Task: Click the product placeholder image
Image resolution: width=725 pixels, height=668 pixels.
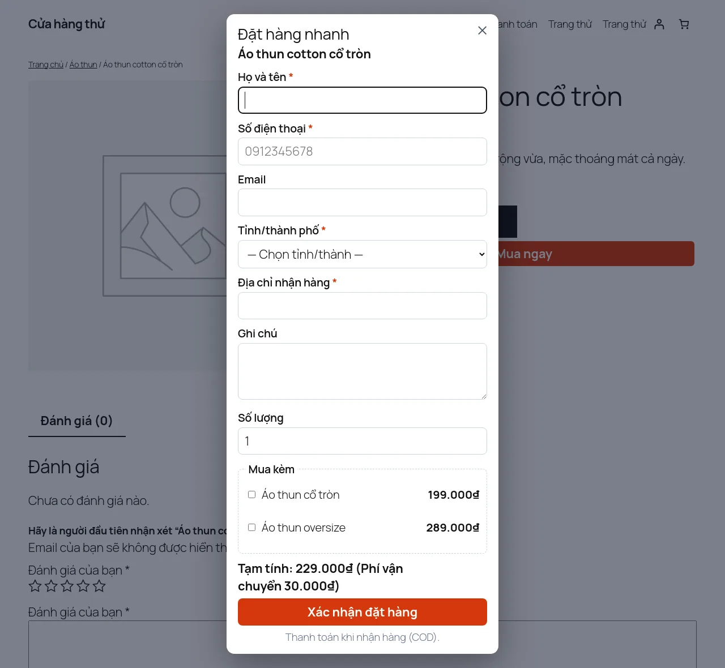Action: 127,226
